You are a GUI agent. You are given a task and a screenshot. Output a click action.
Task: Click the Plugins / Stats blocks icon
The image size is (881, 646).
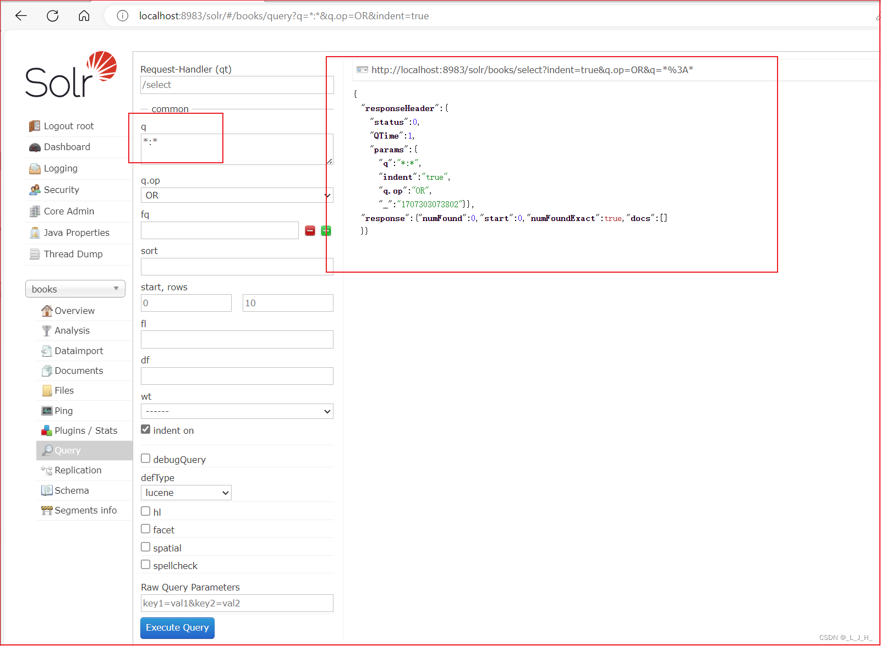pyautogui.click(x=47, y=430)
